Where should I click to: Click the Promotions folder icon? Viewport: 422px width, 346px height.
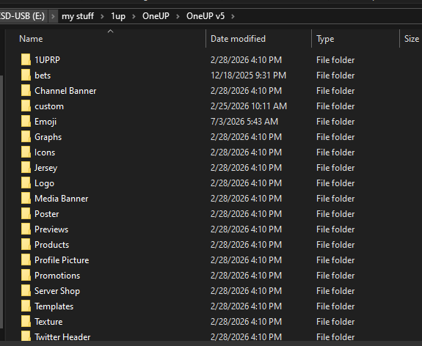tap(26, 276)
